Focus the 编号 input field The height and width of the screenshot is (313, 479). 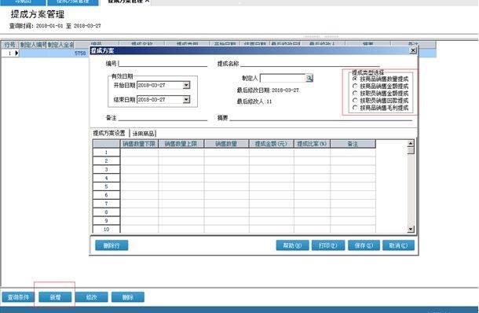(x=163, y=64)
